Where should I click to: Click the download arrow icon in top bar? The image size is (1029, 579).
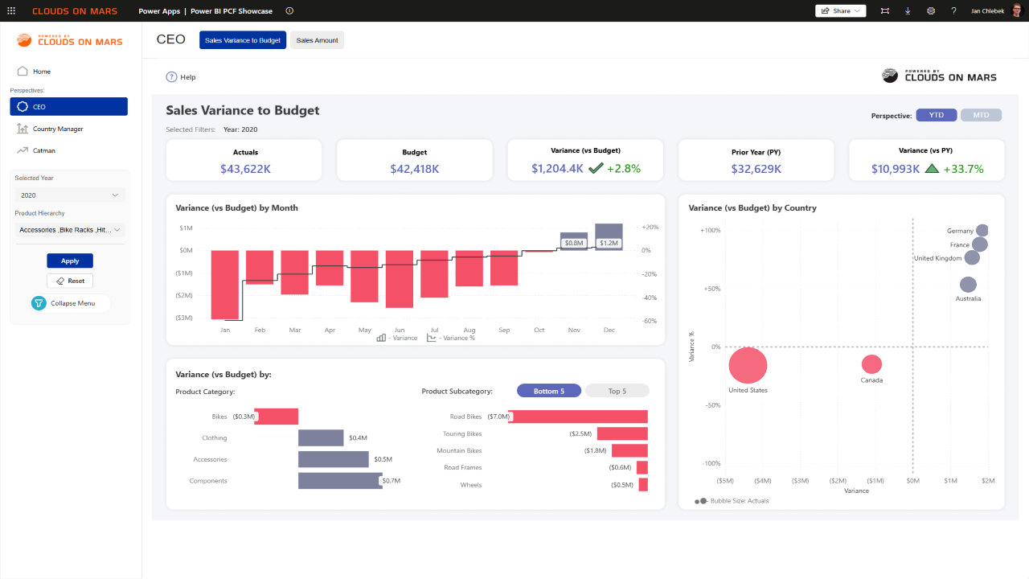[908, 11]
